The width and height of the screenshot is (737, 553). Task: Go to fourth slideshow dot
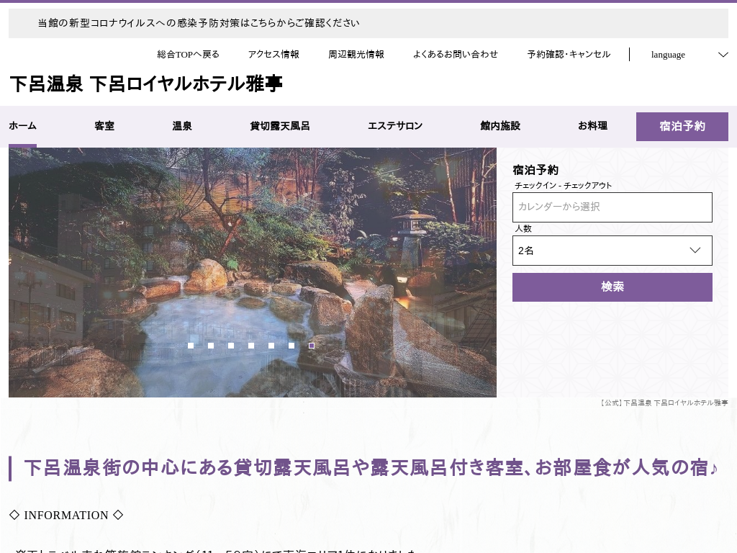coord(251,346)
